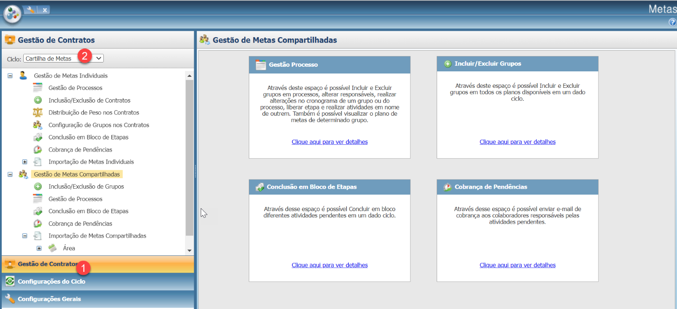Click the application logo orb icon

coord(12,14)
